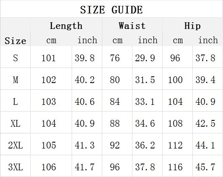Select the L size row label
The width and height of the screenshot is (223, 177).
click(16, 102)
